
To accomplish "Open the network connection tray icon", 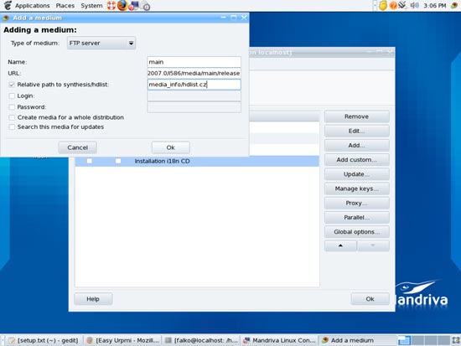I will coord(402,5).
